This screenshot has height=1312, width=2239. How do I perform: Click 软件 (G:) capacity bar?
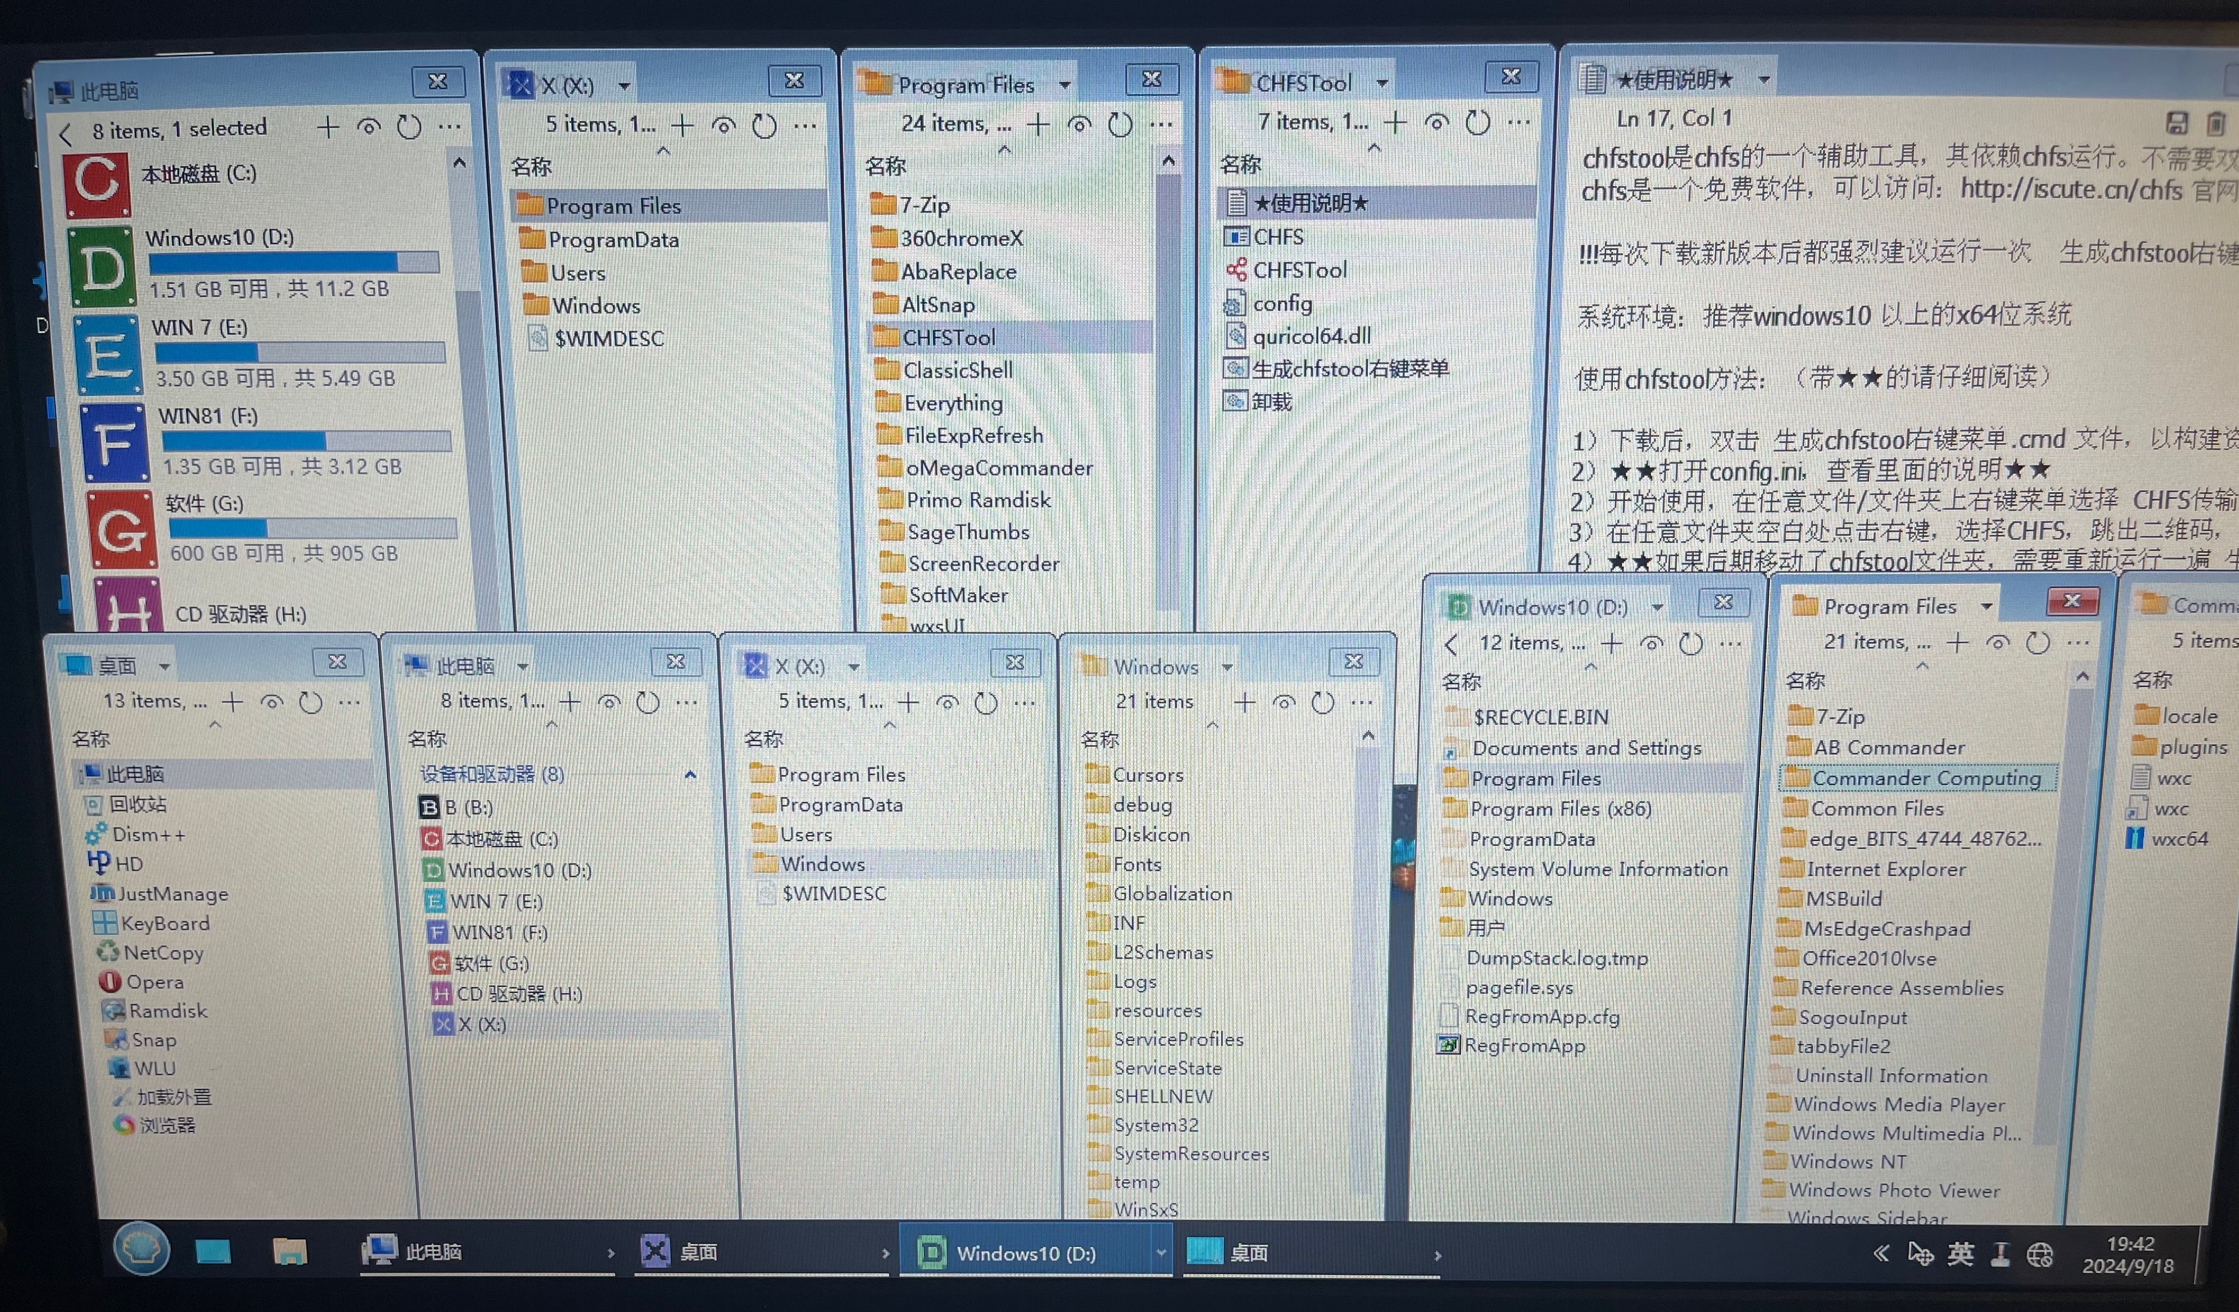313,528
